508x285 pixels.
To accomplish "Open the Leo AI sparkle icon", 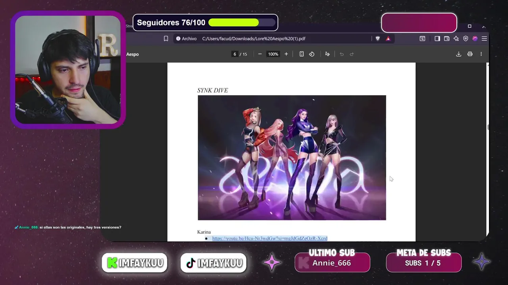I will (456, 38).
